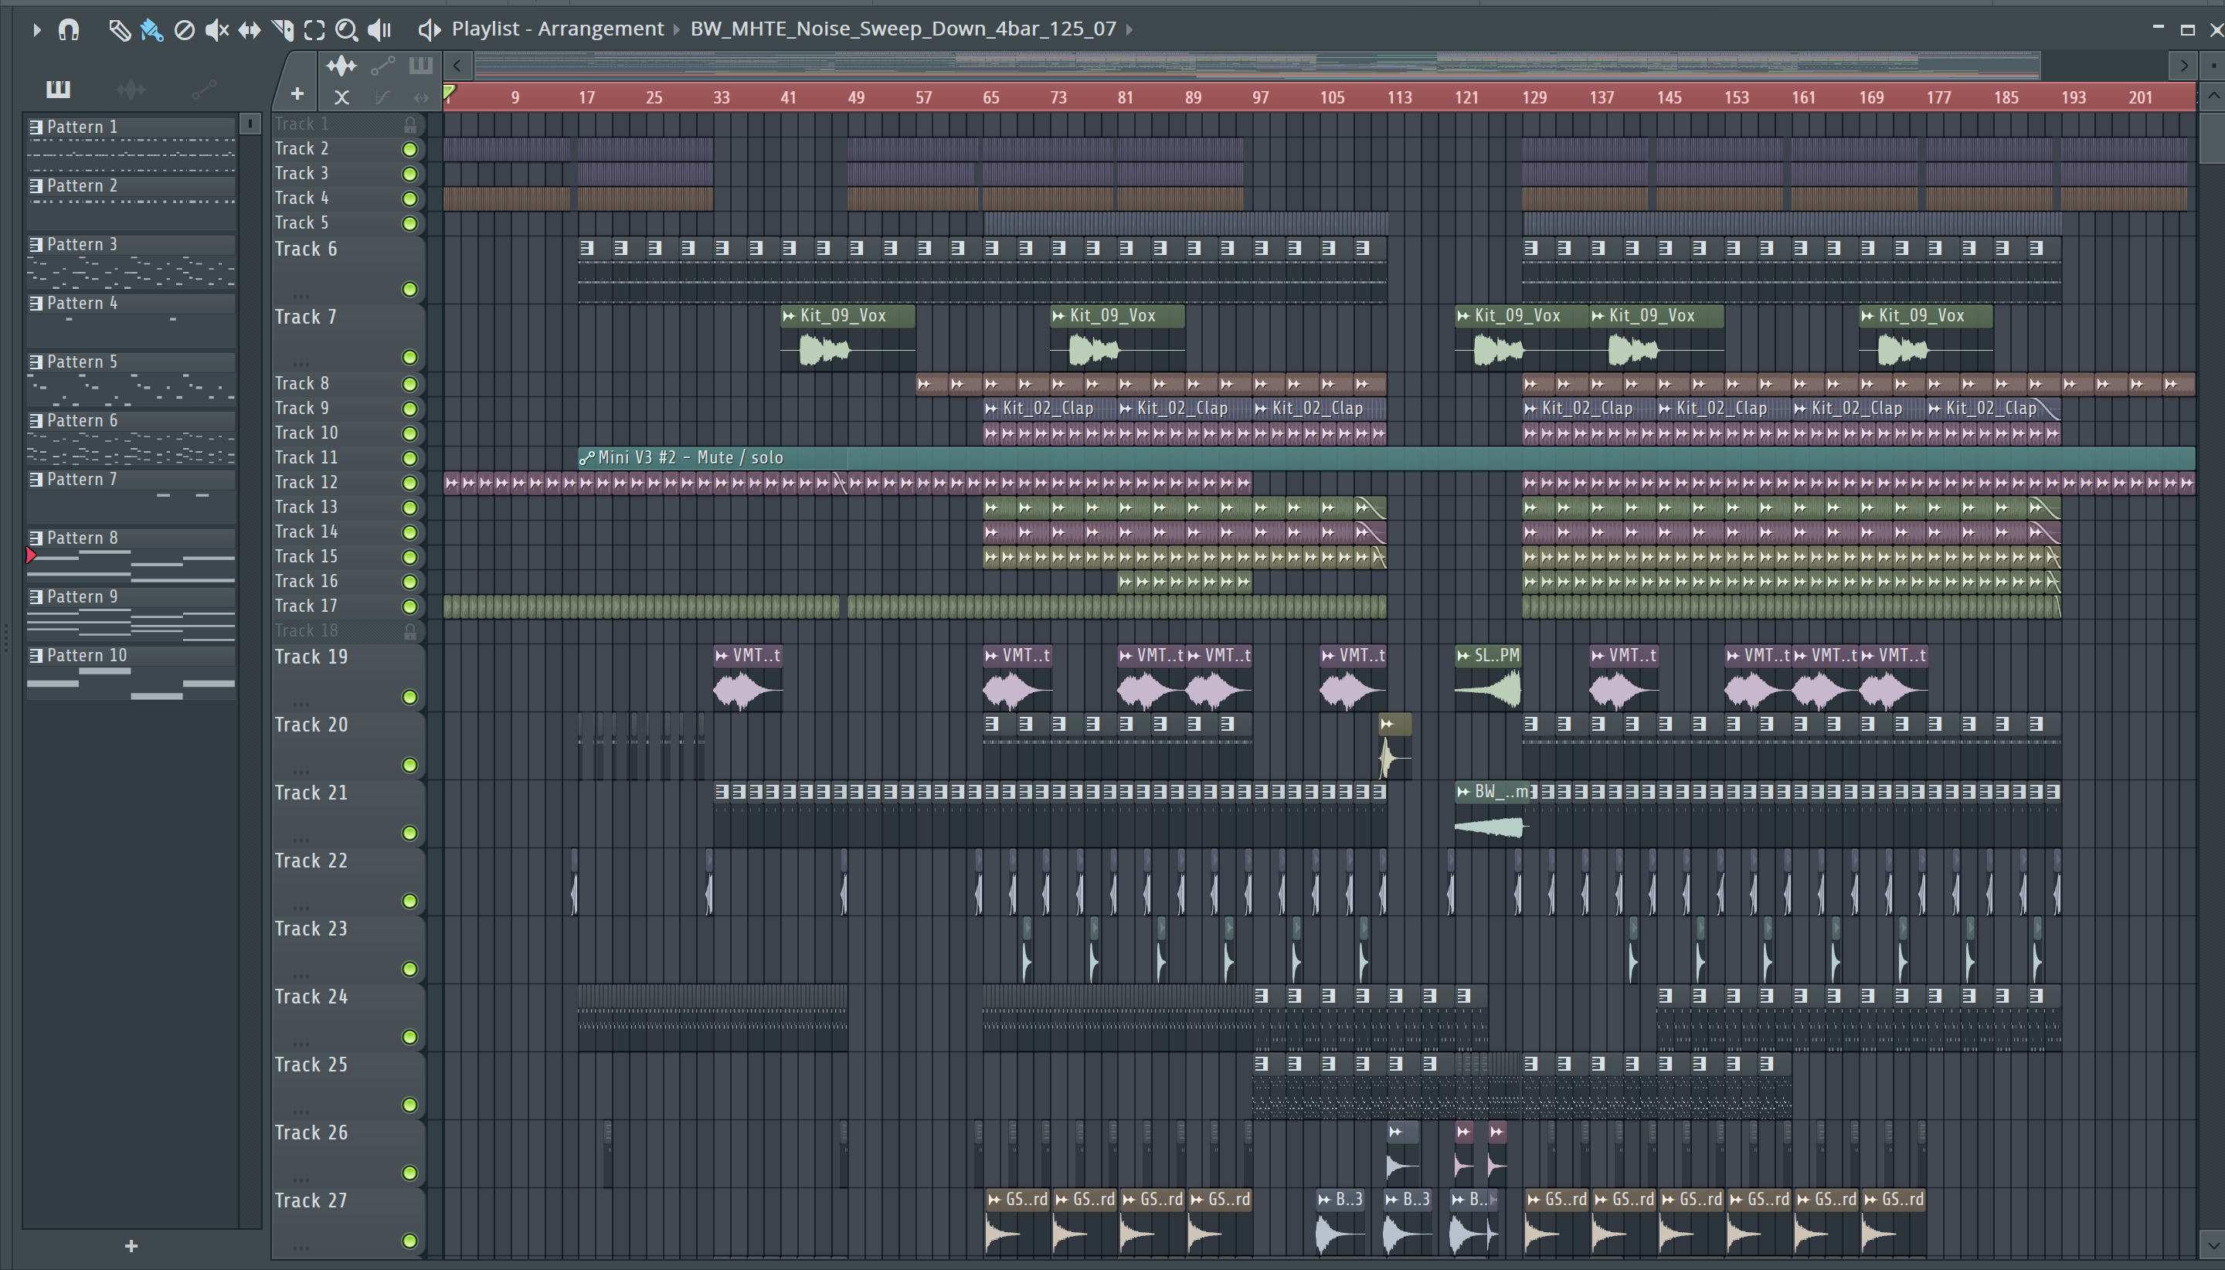Click the arrow after Playlist - Arrangement

(677, 29)
